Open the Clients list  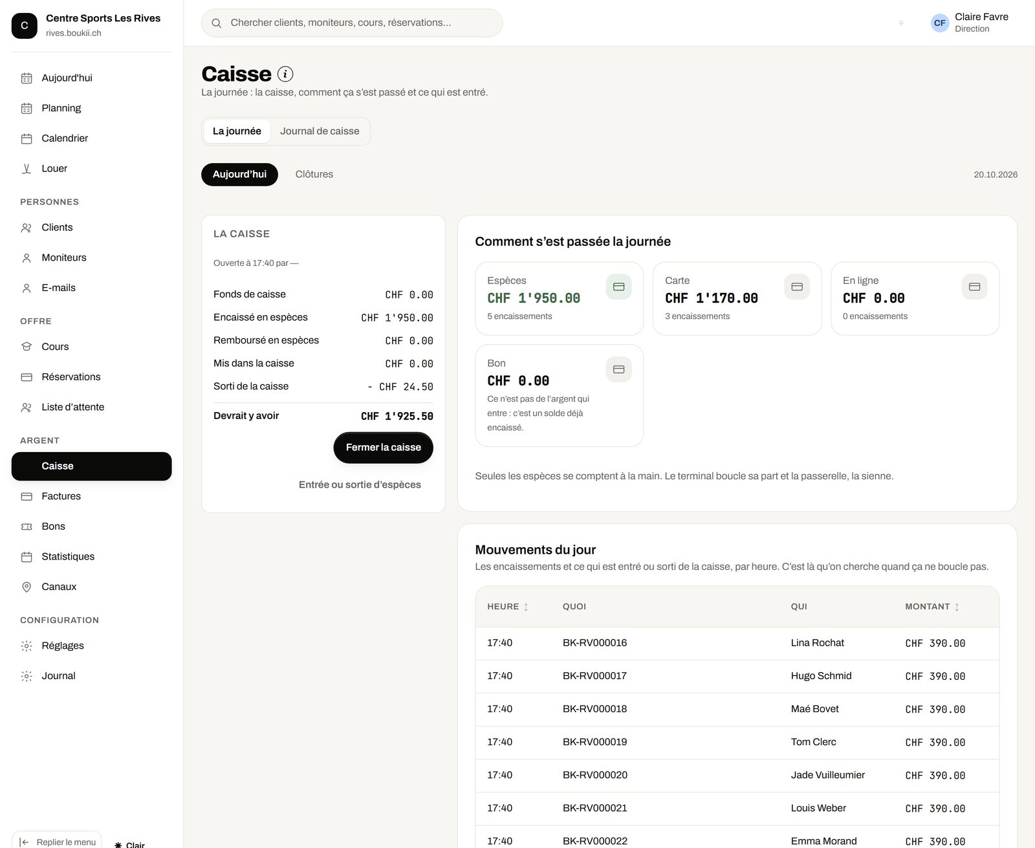[91, 228]
